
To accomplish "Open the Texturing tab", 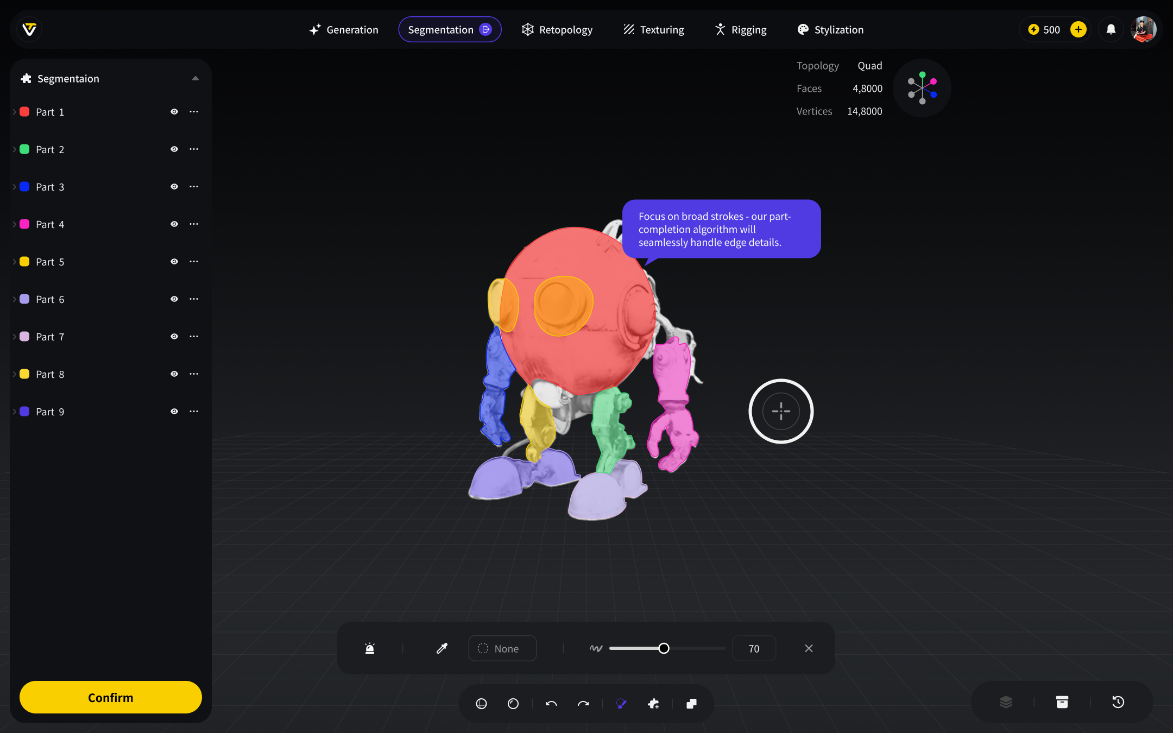I will click(653, 29).
